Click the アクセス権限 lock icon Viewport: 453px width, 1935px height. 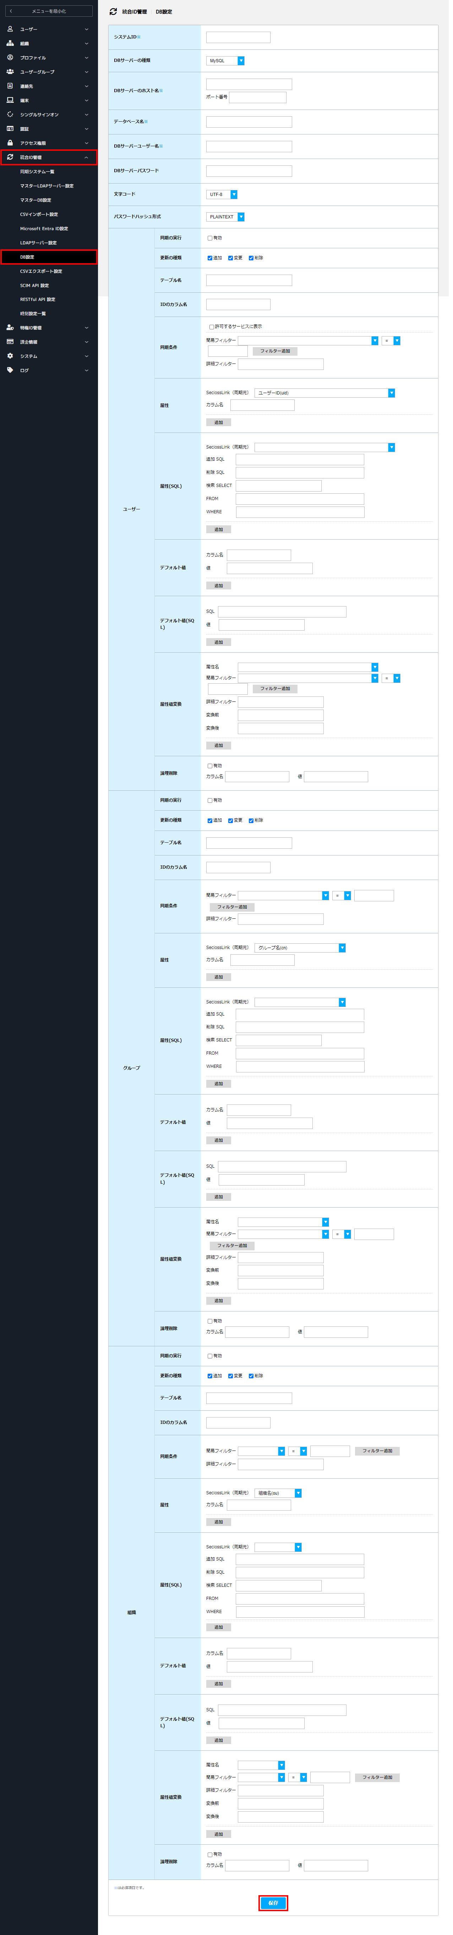(10, 143)
